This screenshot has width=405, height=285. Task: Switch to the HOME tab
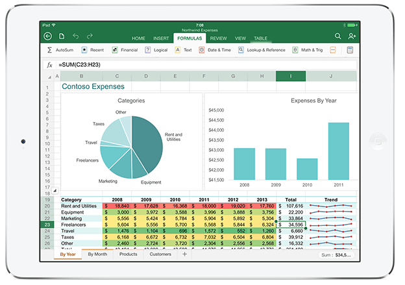138,38
